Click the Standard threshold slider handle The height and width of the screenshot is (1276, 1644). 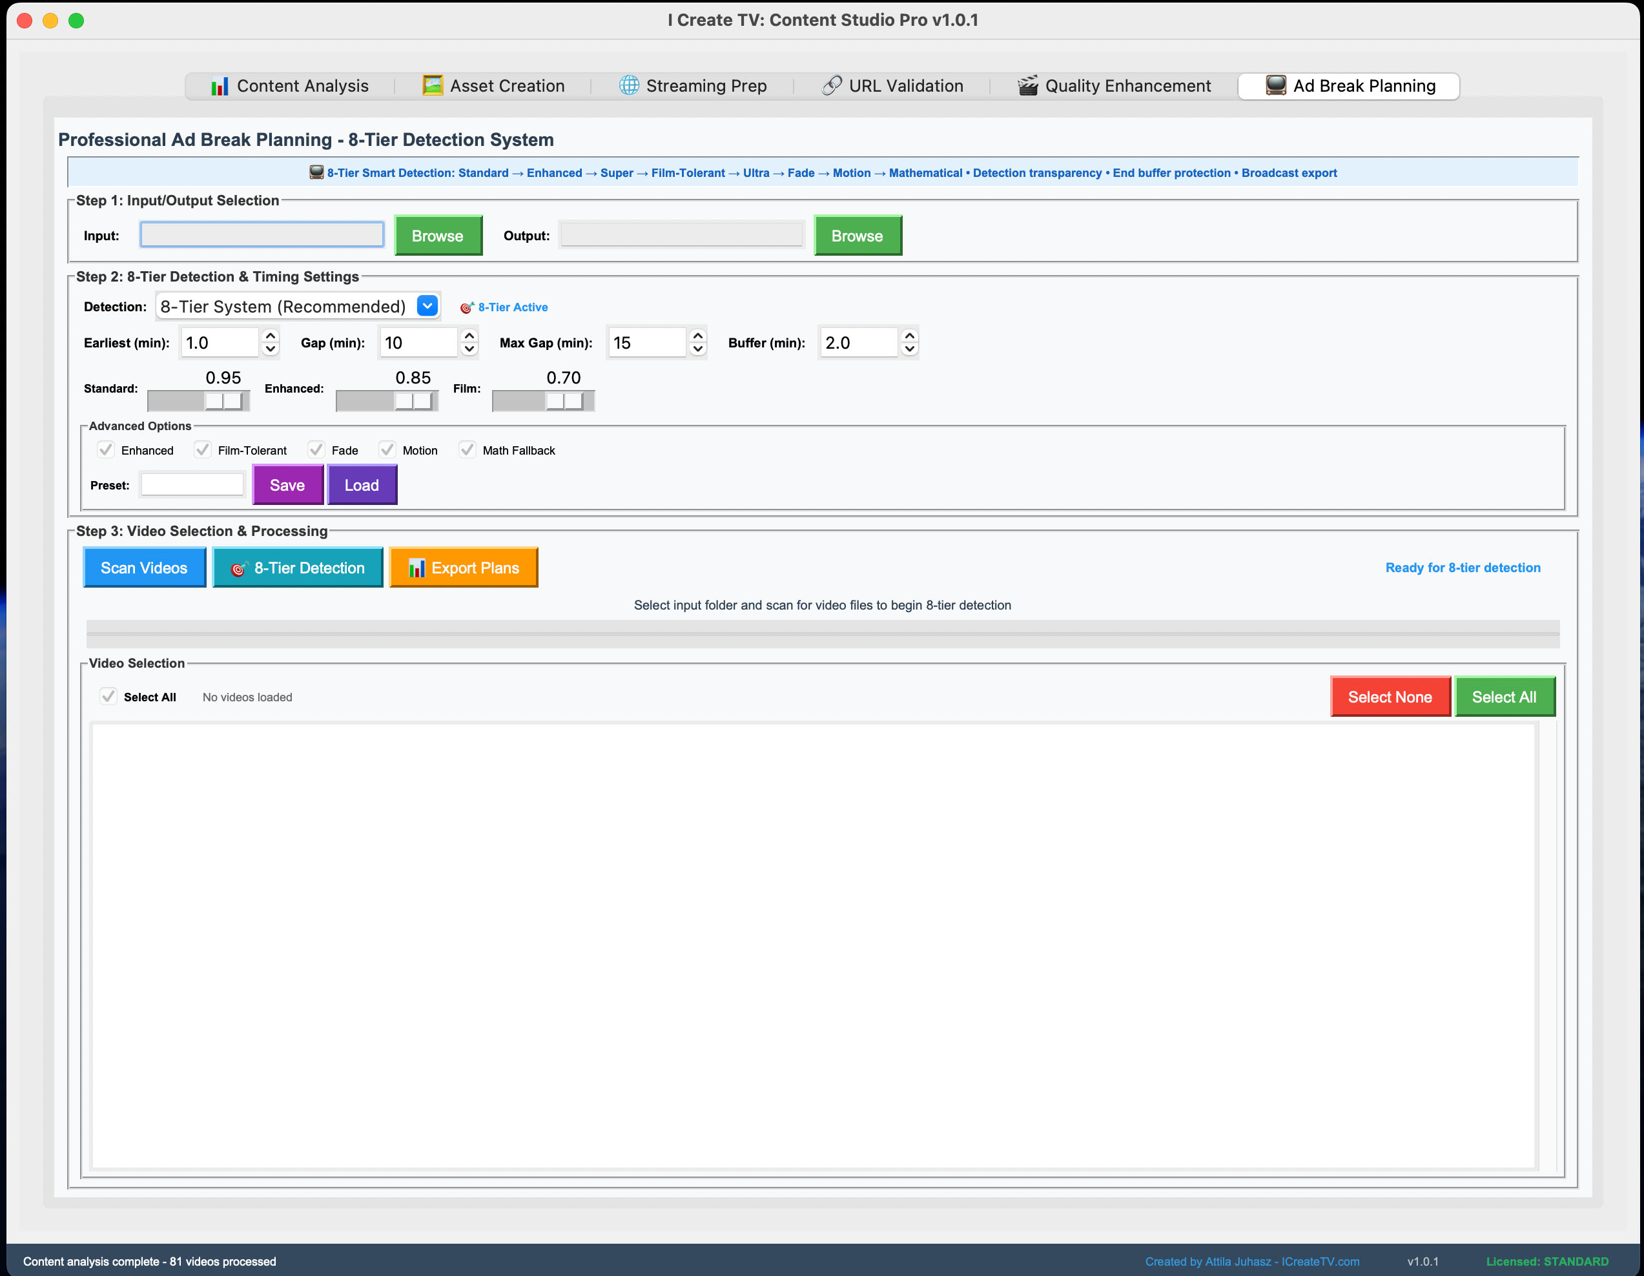pos(223,400)
